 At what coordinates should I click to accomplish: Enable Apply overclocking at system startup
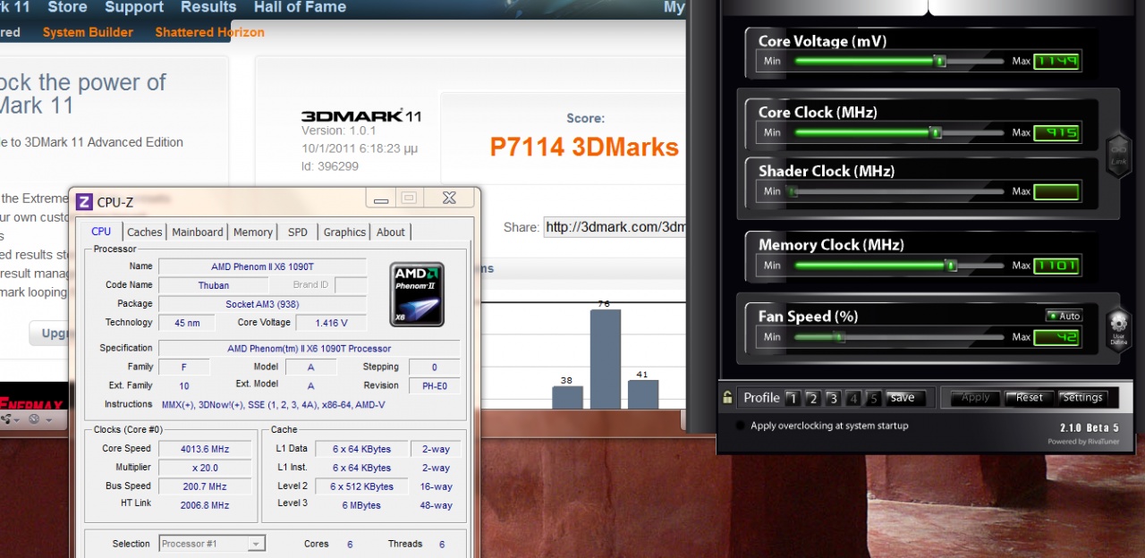(740, 427)
